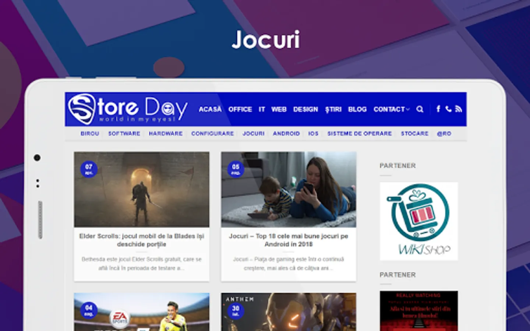Expand the CONTACT menu dropdown arrow
The image size is (530, 331).
tap(408, 110)
